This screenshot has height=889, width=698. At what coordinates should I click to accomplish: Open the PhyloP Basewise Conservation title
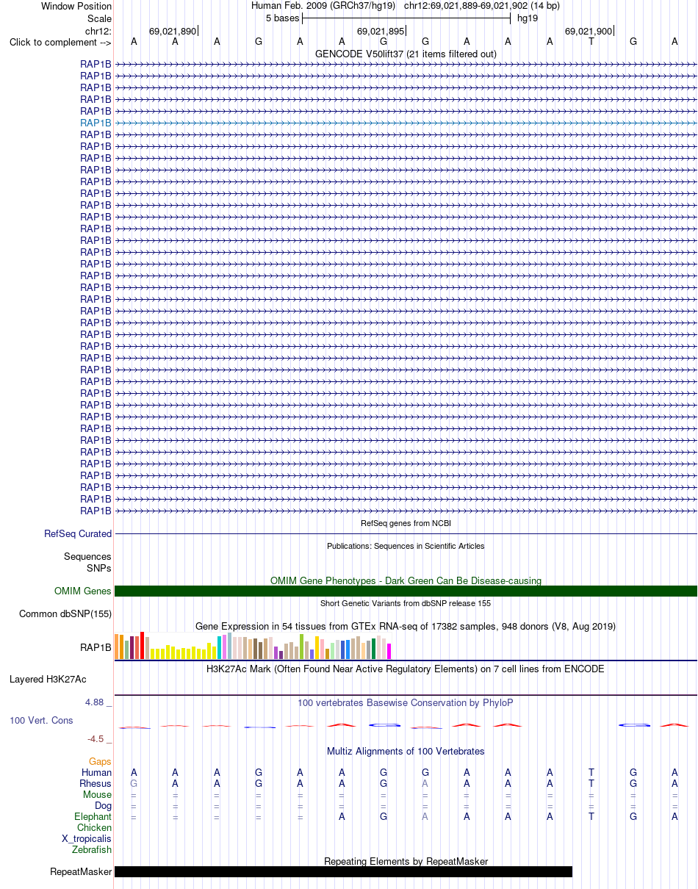point(406,702)
